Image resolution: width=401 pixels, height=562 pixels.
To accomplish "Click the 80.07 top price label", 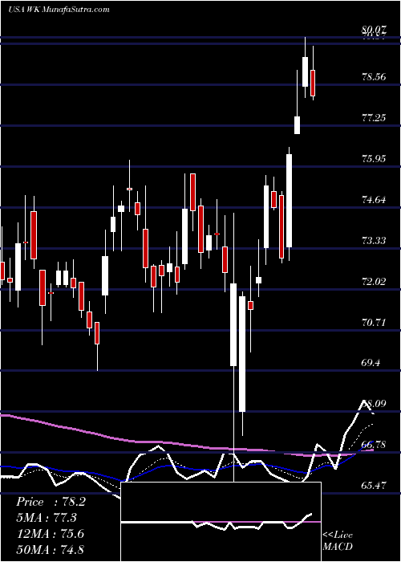I will pyautogui.click(x=375, y=30).
